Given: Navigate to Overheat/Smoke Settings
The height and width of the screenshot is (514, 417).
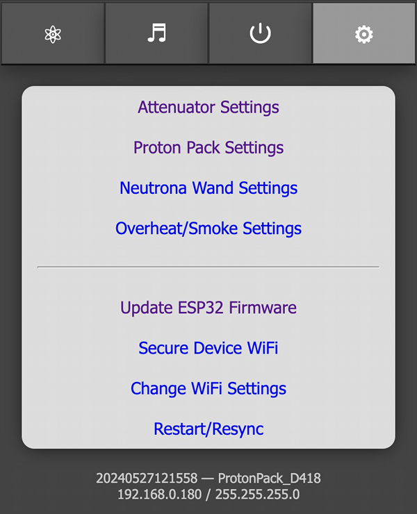Looking at the screenshot, I should [208, 229].
